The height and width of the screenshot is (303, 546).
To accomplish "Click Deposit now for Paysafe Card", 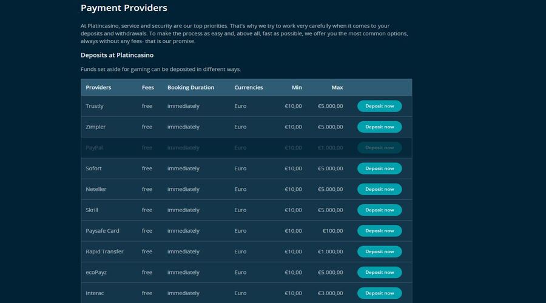I will (380, 231).
